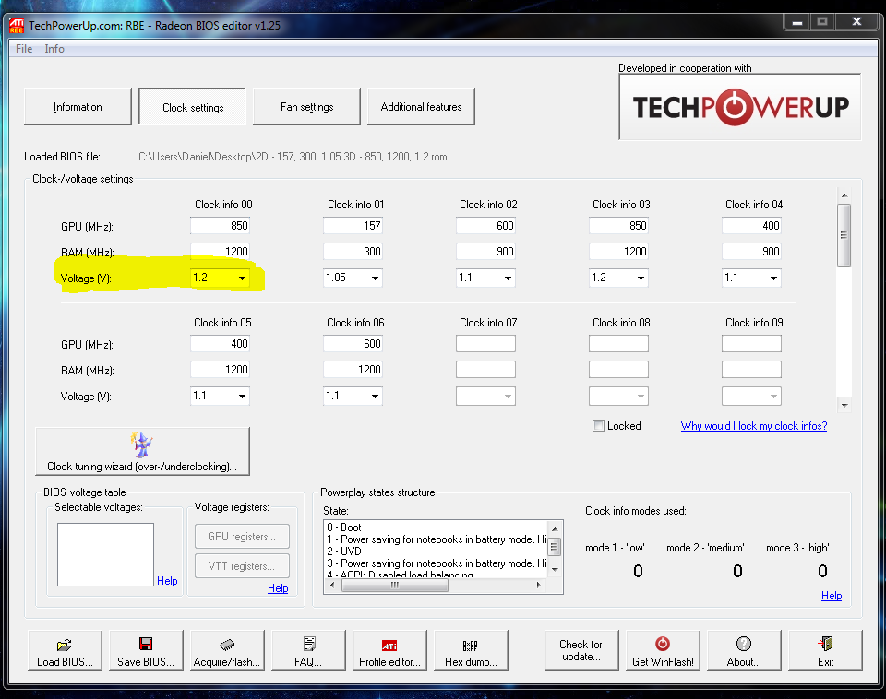Click the Selectable voltages list box
Image resolution: width=886 pixels, height=699 pixels.
(x=105, y=554)
